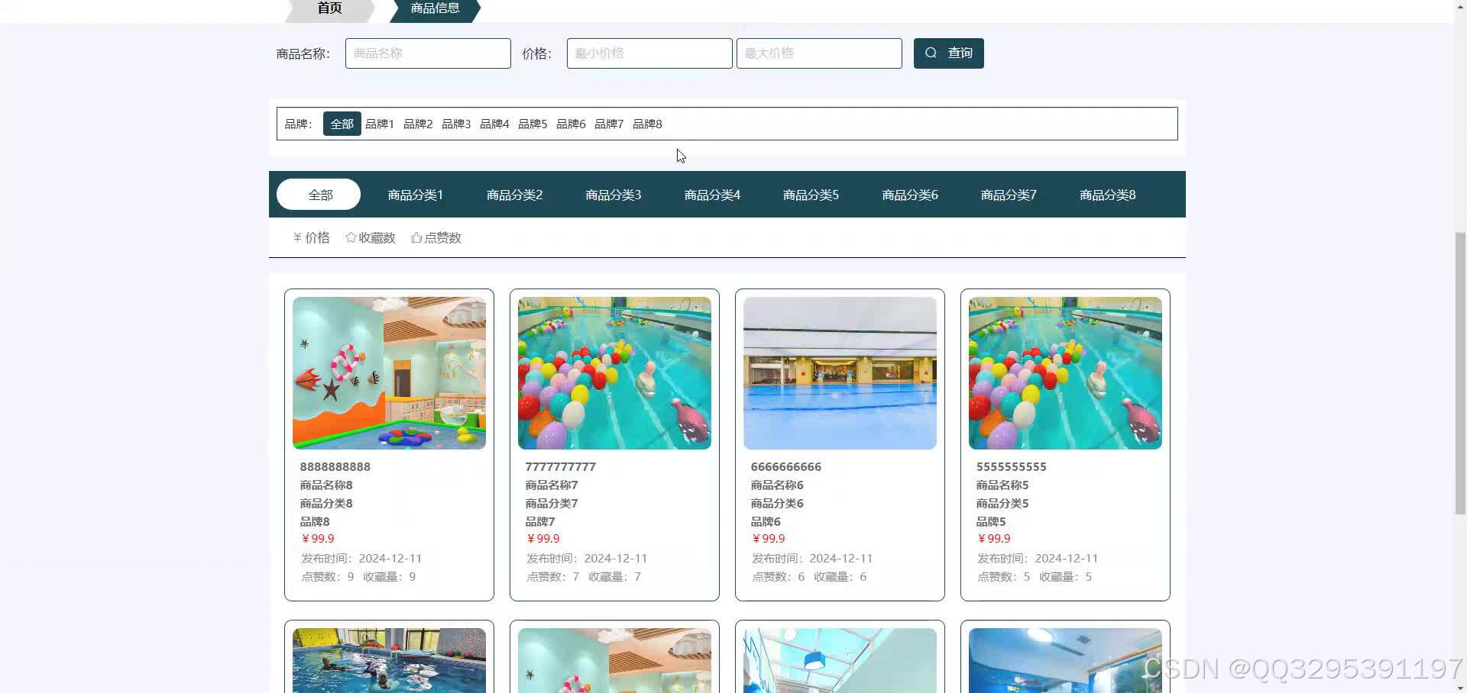Click the scroll-down arrow on the scrollbar
Viewport: 1467px width, 693px height.
click(x=1460, y=686)
